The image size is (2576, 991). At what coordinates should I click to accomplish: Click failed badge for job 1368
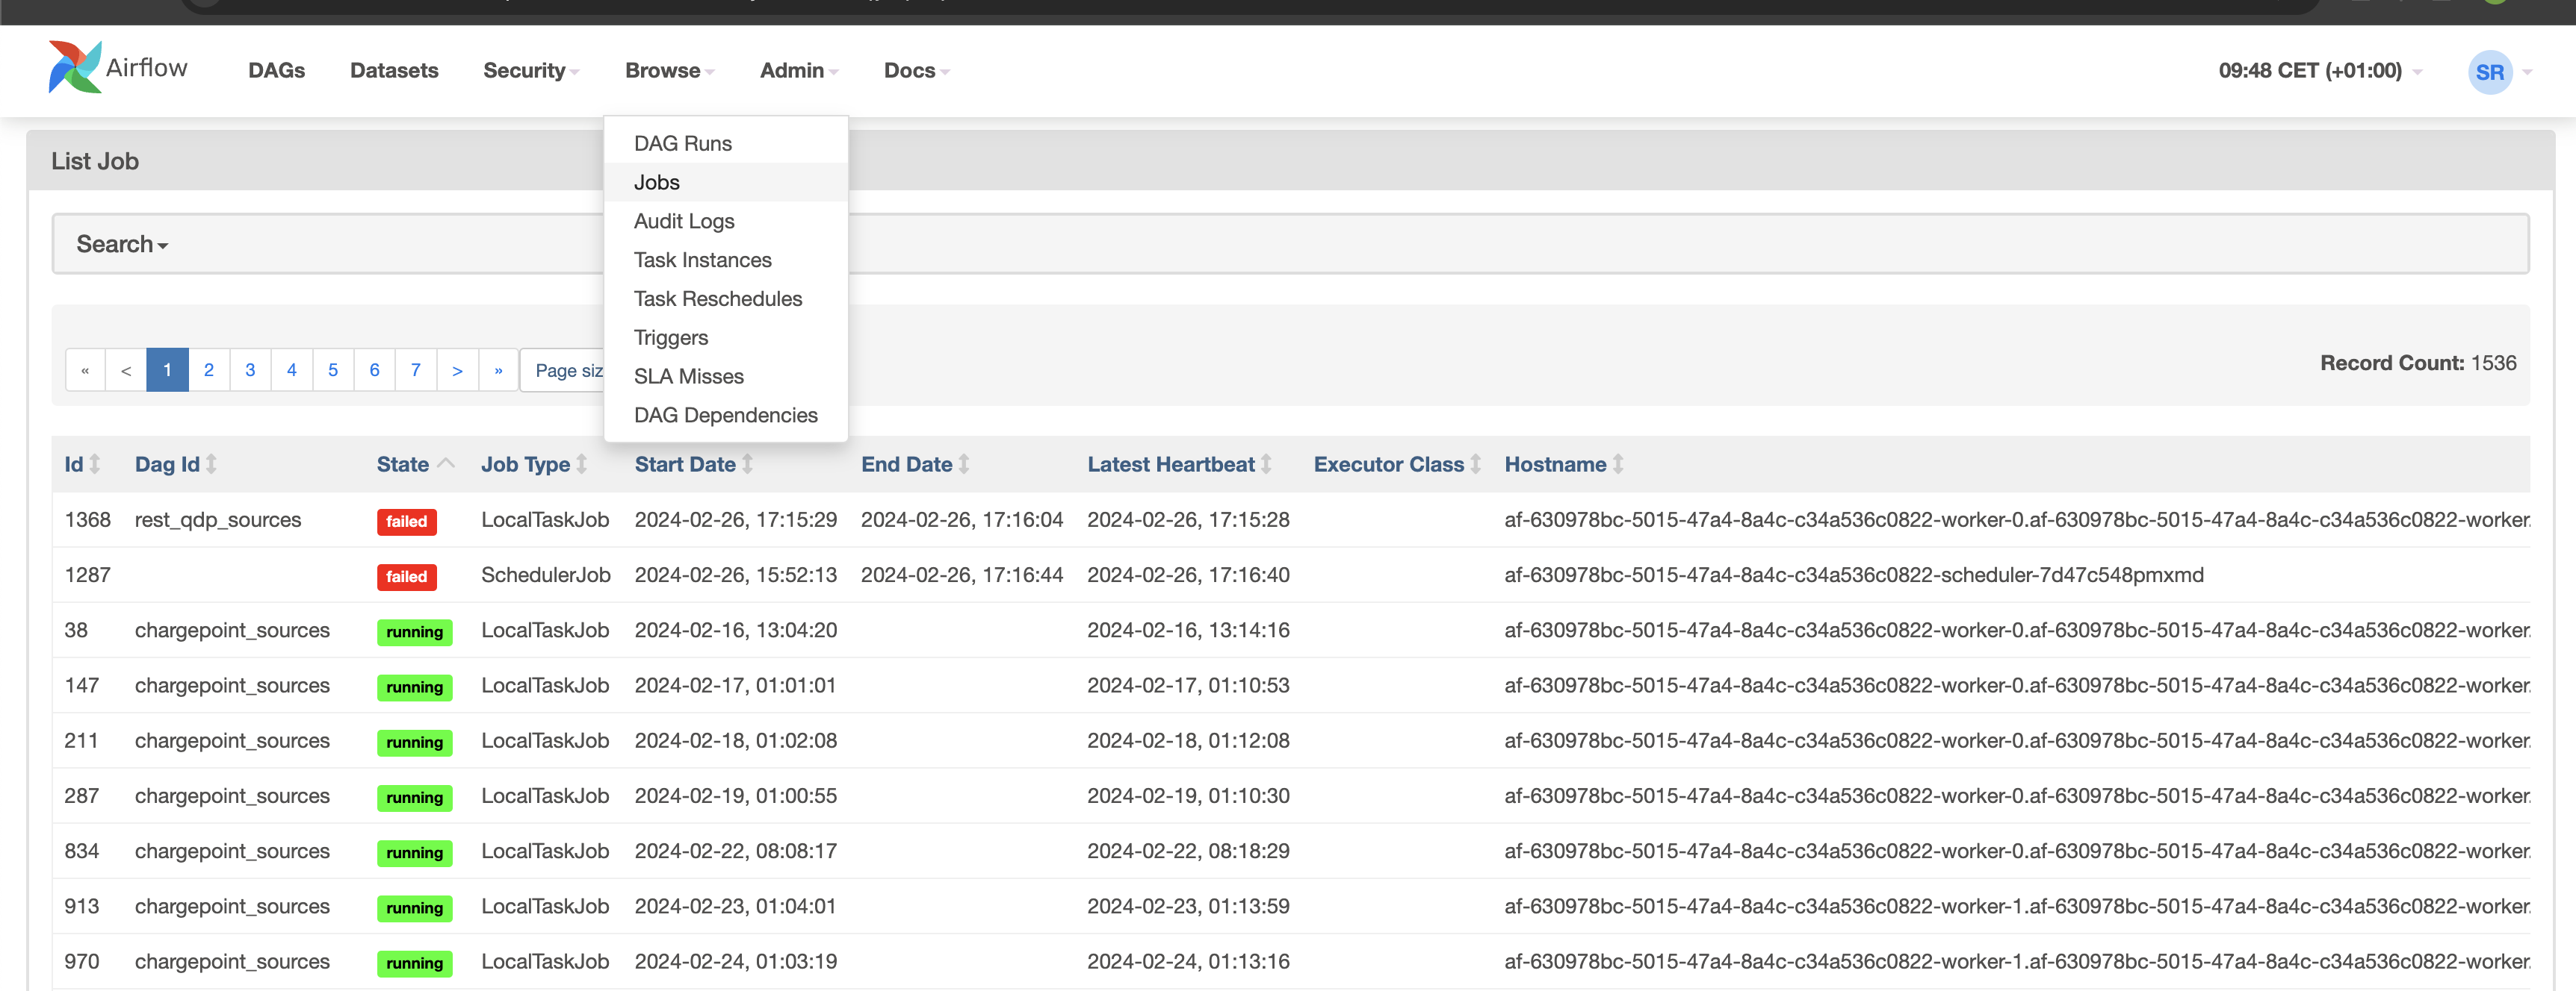click(407, 522)
